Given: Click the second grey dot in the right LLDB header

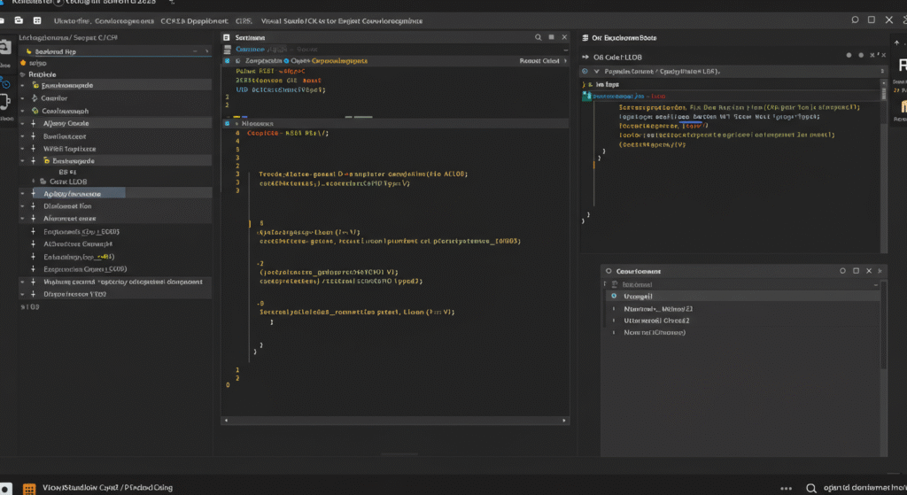Looking at the screenshot, I should (861, 56).
